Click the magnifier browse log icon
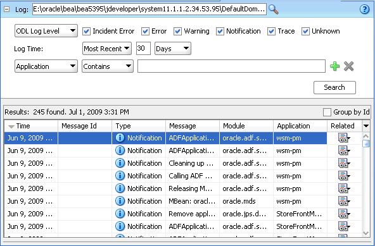Viewport: 375px width, 246px height. pyautogui.click(x=274, y=9)
